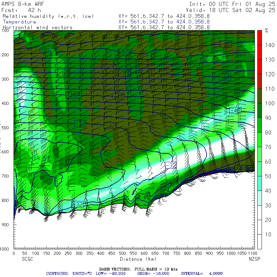Image resolution: width=277 pixels, height=277 pixels.
Task: Click the dark green colorbar segment between 90 and 100
Action: tap(259, 110)
